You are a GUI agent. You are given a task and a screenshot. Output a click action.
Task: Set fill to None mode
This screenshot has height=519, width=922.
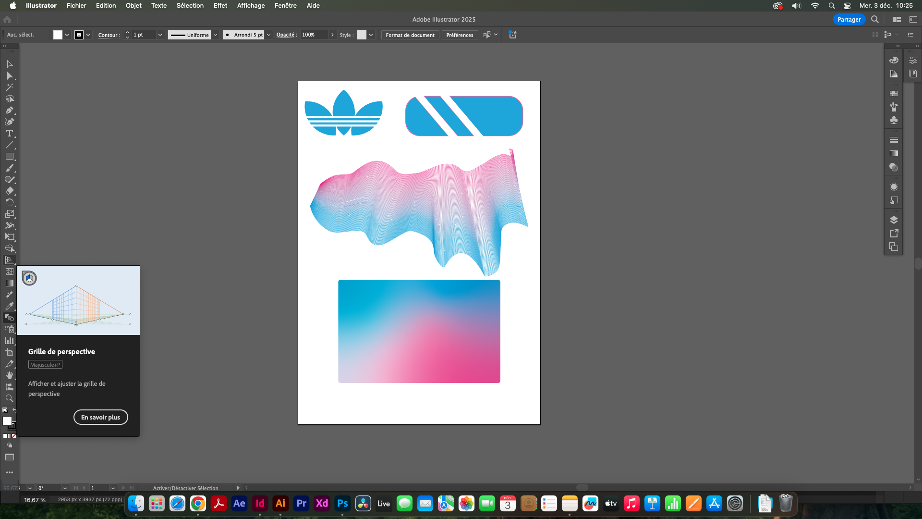click(14, 436)
